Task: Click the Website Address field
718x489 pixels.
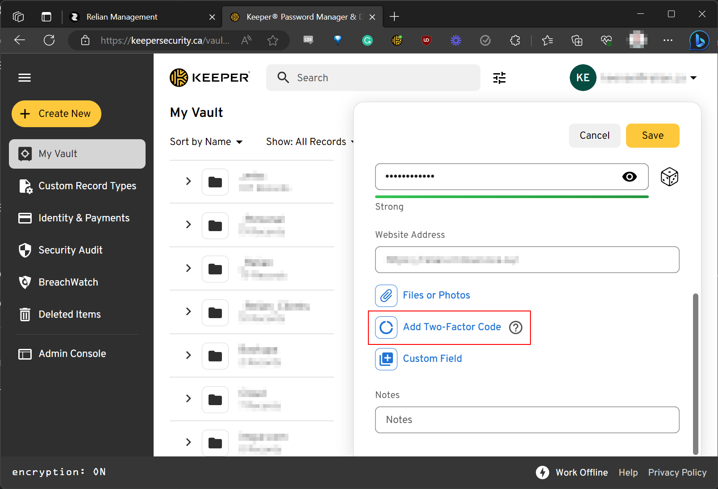Action: coord(527,260)
